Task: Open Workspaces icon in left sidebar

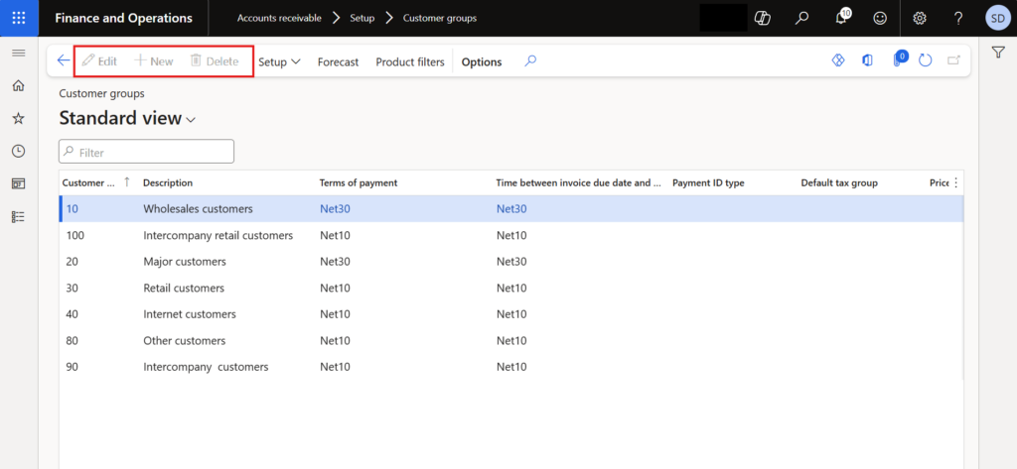Action: coord(18,183)
